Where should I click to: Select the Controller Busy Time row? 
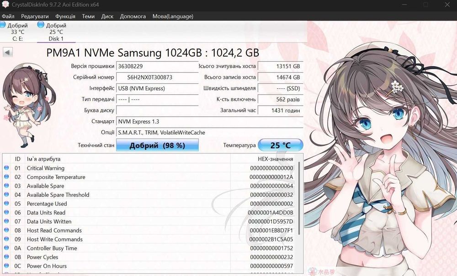point(149,248)
